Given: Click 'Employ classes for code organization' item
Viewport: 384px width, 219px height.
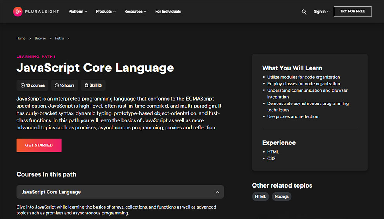Looking at the screenshot, I should pyautogui.click(x=303, y=84).
